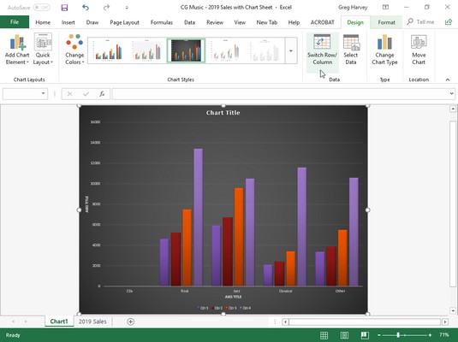
Task: Click zoom in plus button
Action: 430,335
